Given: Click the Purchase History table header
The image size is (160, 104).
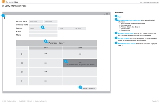Looking at the screenshot, I should click(x=57, y=43).
